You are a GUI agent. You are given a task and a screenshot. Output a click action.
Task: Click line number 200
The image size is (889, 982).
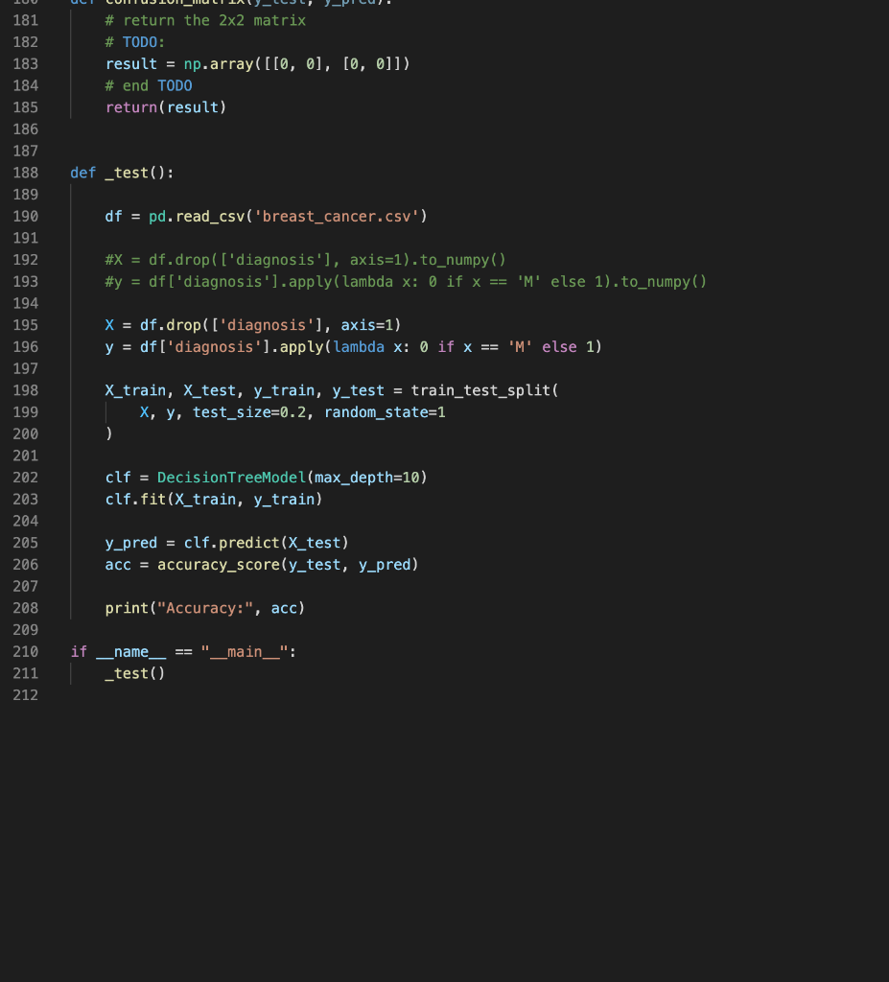tap(26, 433)
